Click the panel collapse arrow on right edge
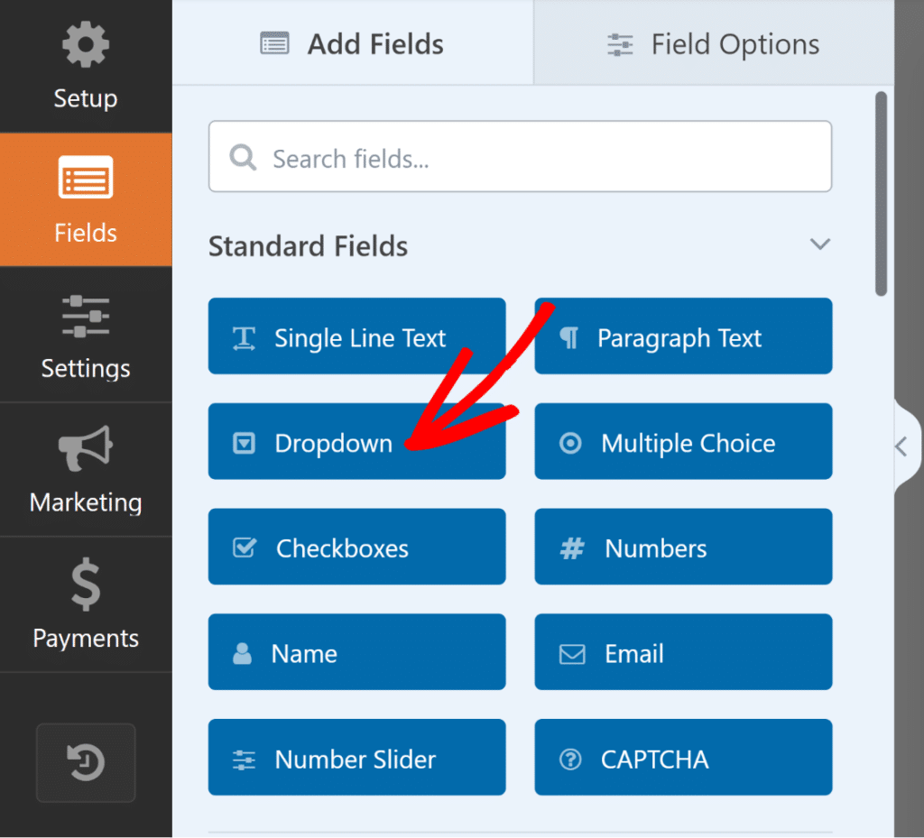The image size is (924, 838). pyautogui.click(x=902, y=445)
